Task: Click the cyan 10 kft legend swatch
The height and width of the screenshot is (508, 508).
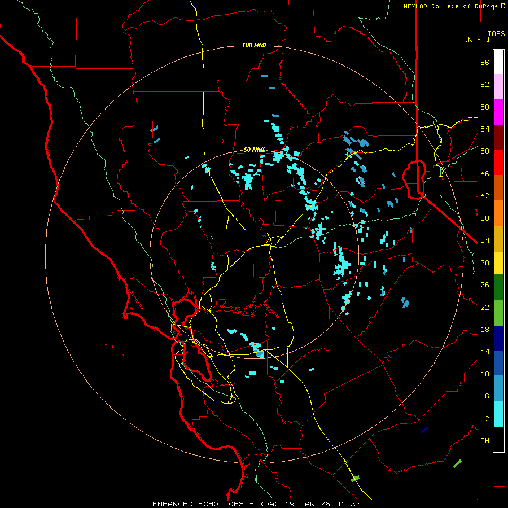Action: tap(498, 414)
